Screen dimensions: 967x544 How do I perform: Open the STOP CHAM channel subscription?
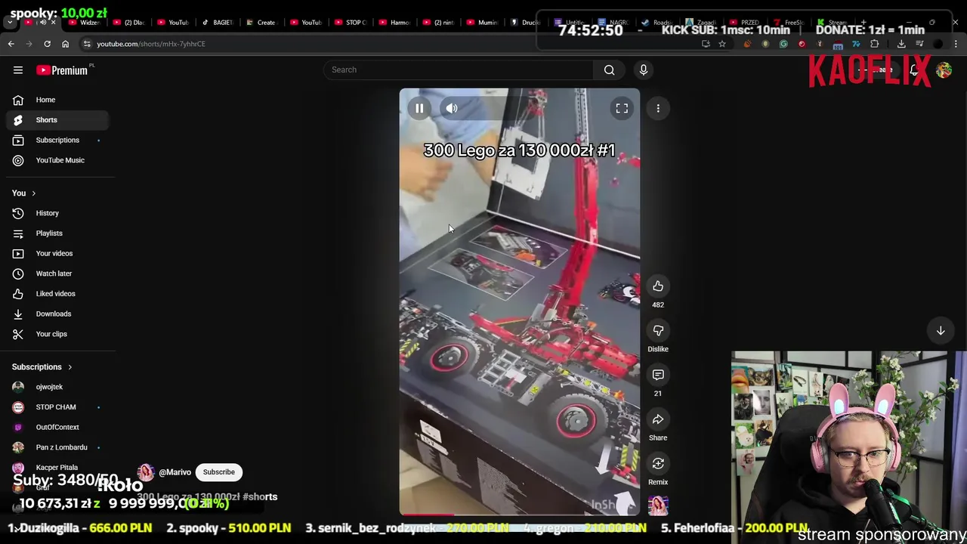pos(57,407)
